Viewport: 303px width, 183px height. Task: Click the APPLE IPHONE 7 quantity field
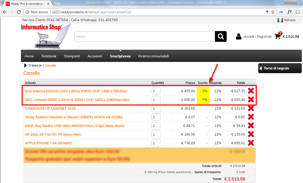[x=156, y=143]
